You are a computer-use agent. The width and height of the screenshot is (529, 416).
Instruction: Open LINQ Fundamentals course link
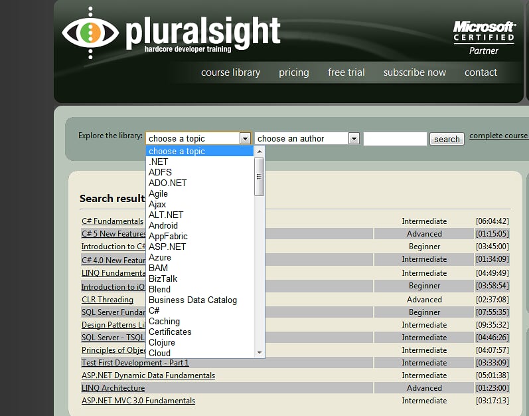[x=113, y=273]
